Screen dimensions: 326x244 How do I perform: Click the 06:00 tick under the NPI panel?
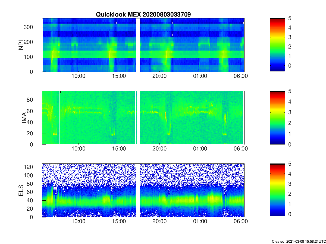tap(241, 76)
